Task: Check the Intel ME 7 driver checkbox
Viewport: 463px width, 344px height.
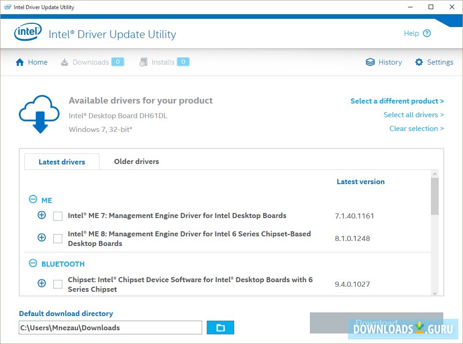Action: click(x=57, y=215)
